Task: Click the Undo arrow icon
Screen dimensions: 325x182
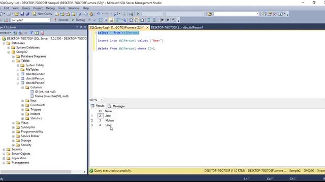Action: 98,14
